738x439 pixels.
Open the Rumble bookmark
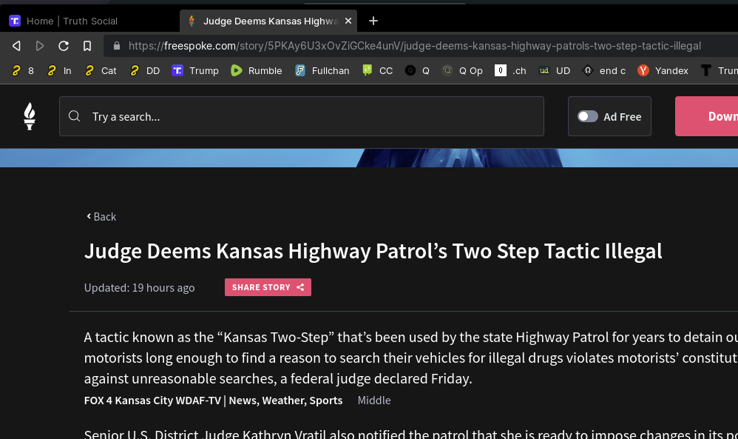257,70
